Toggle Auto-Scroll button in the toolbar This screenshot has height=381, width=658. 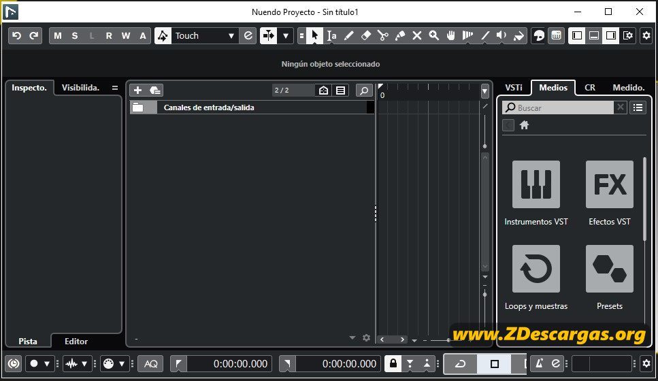[x=269, y=35]
